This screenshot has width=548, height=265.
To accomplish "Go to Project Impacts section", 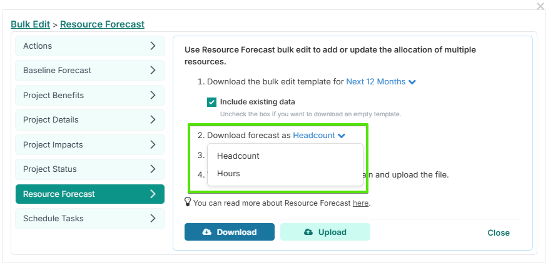I will coord(89,144).
